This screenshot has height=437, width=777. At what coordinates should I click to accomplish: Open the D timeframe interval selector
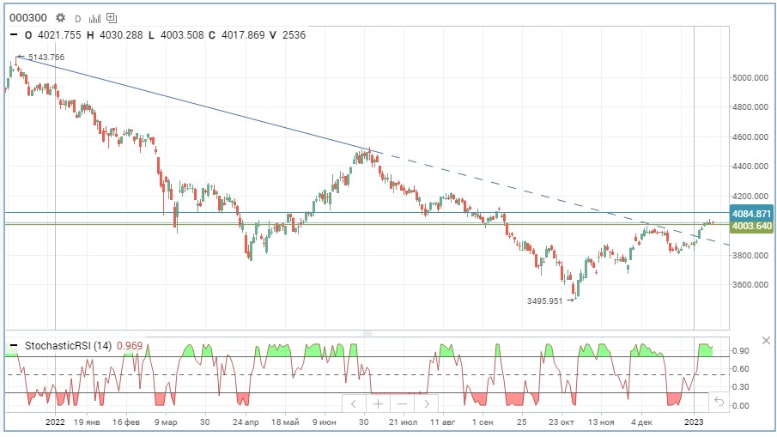77,18
